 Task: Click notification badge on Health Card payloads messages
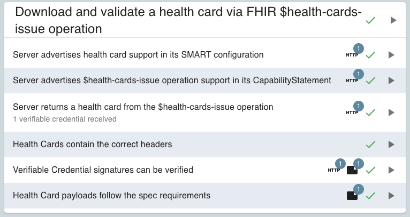pyautogui.click(x=359, y=189)
